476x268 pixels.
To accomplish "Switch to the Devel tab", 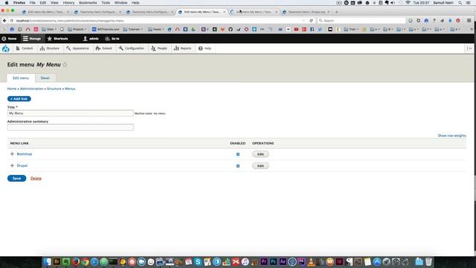I will tap(45, 78).
